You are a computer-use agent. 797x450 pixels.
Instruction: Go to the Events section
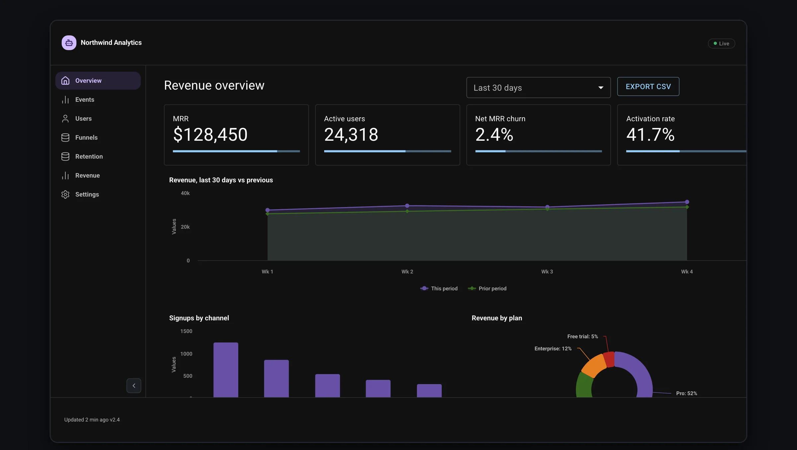pos(98,100)
